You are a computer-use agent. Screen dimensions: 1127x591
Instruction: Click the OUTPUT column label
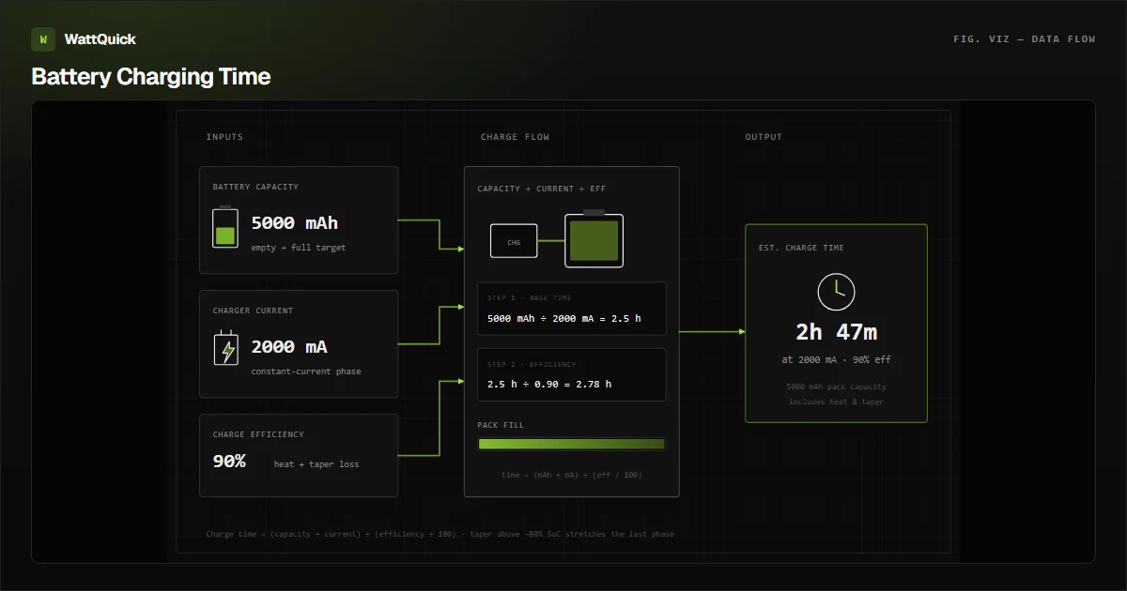click(764, 137)
